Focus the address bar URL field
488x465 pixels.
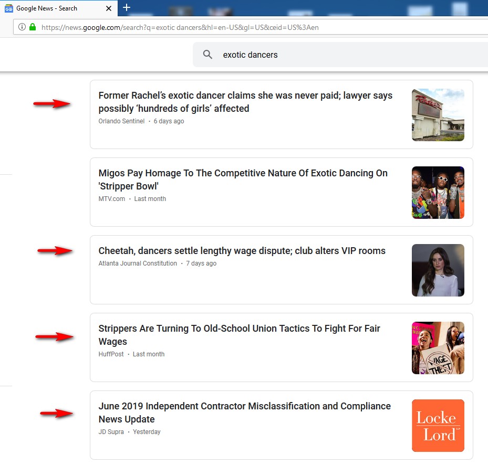coord(250,27)
